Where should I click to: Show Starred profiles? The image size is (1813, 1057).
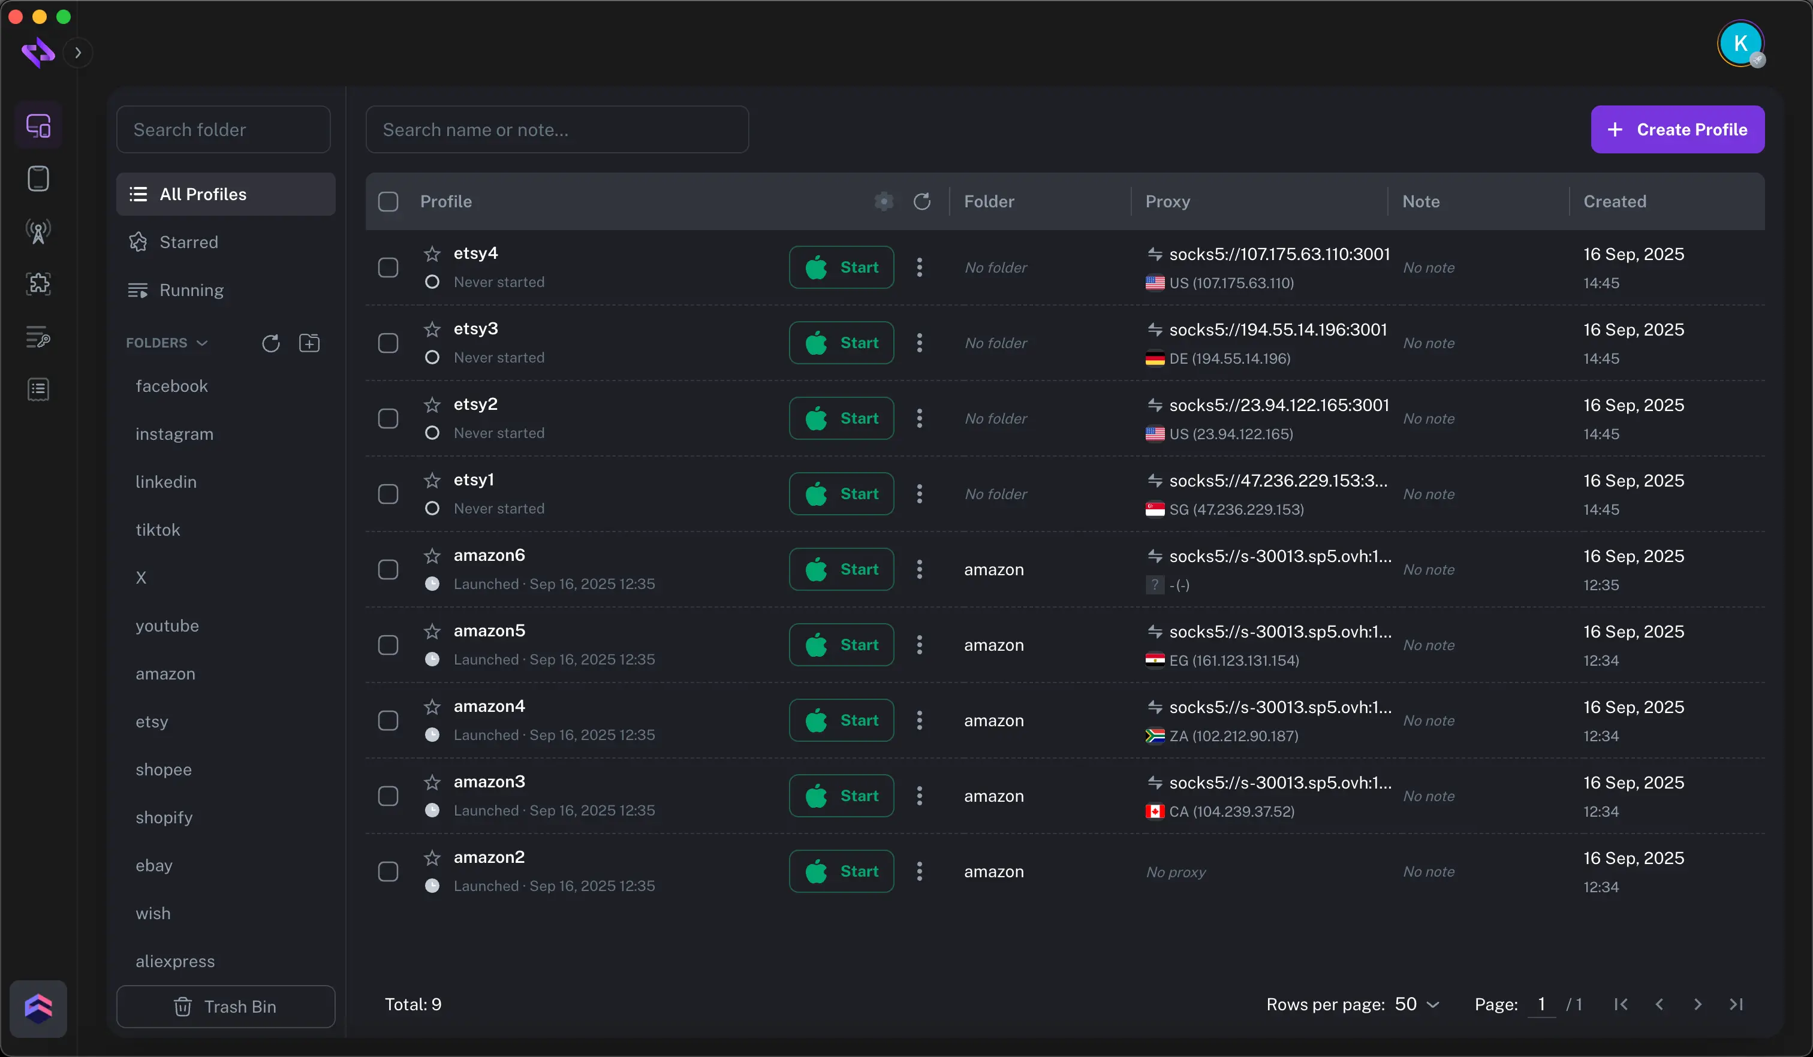click(x=226, y=242)
